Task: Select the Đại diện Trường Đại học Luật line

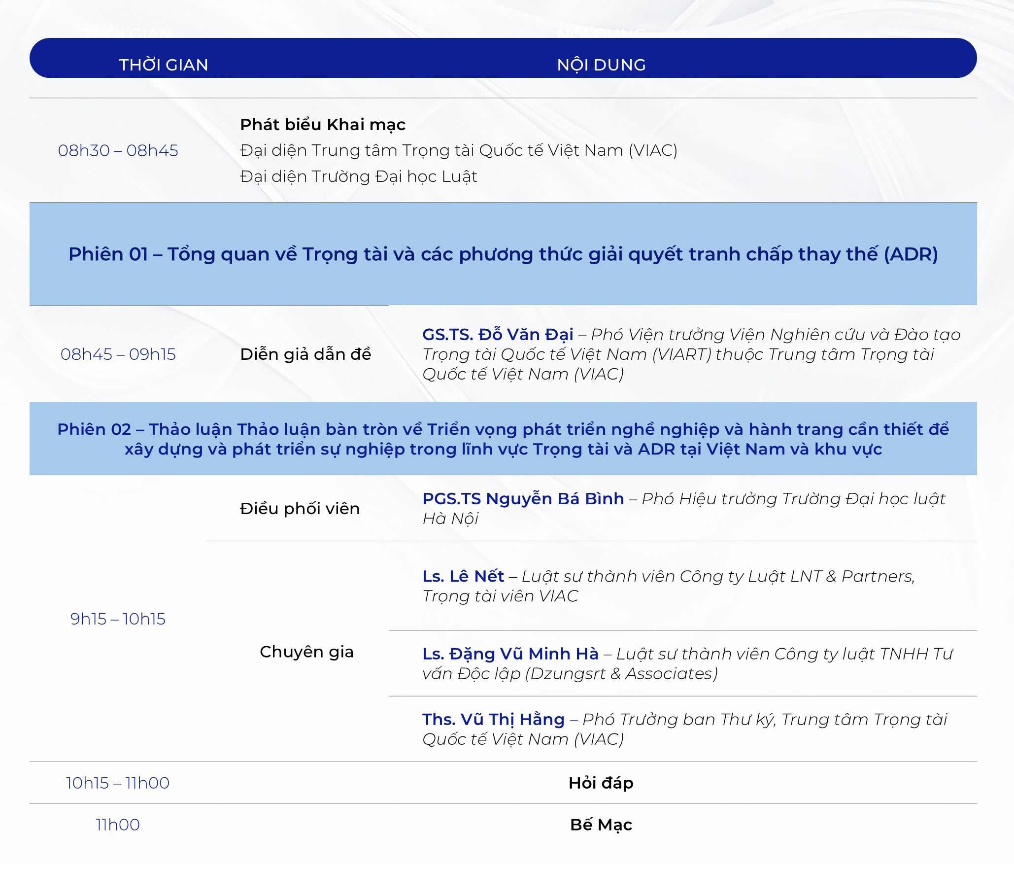Action: click(x=359, y=176)
